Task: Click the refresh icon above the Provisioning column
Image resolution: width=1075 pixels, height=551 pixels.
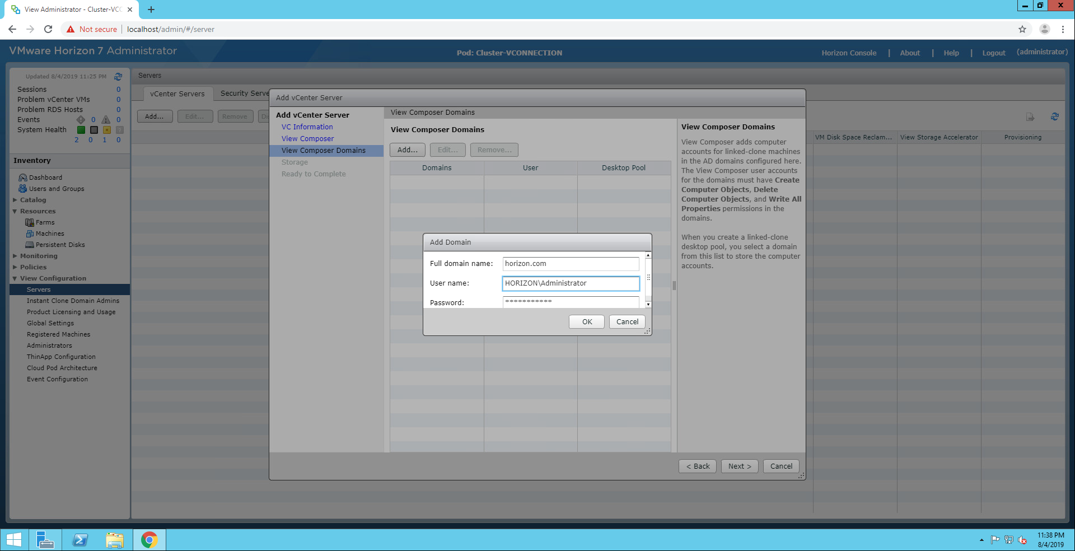Action: 1054,116
